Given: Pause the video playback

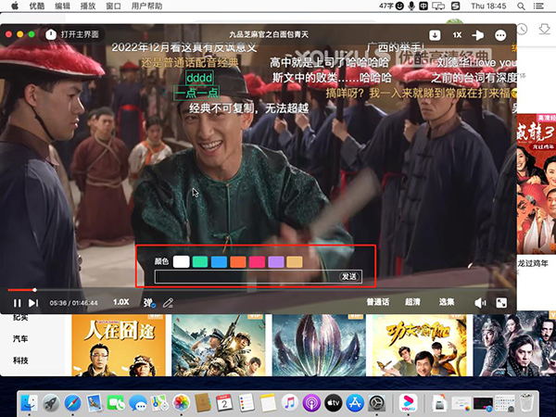Looking at the screenshot, I should pos(17,302).
